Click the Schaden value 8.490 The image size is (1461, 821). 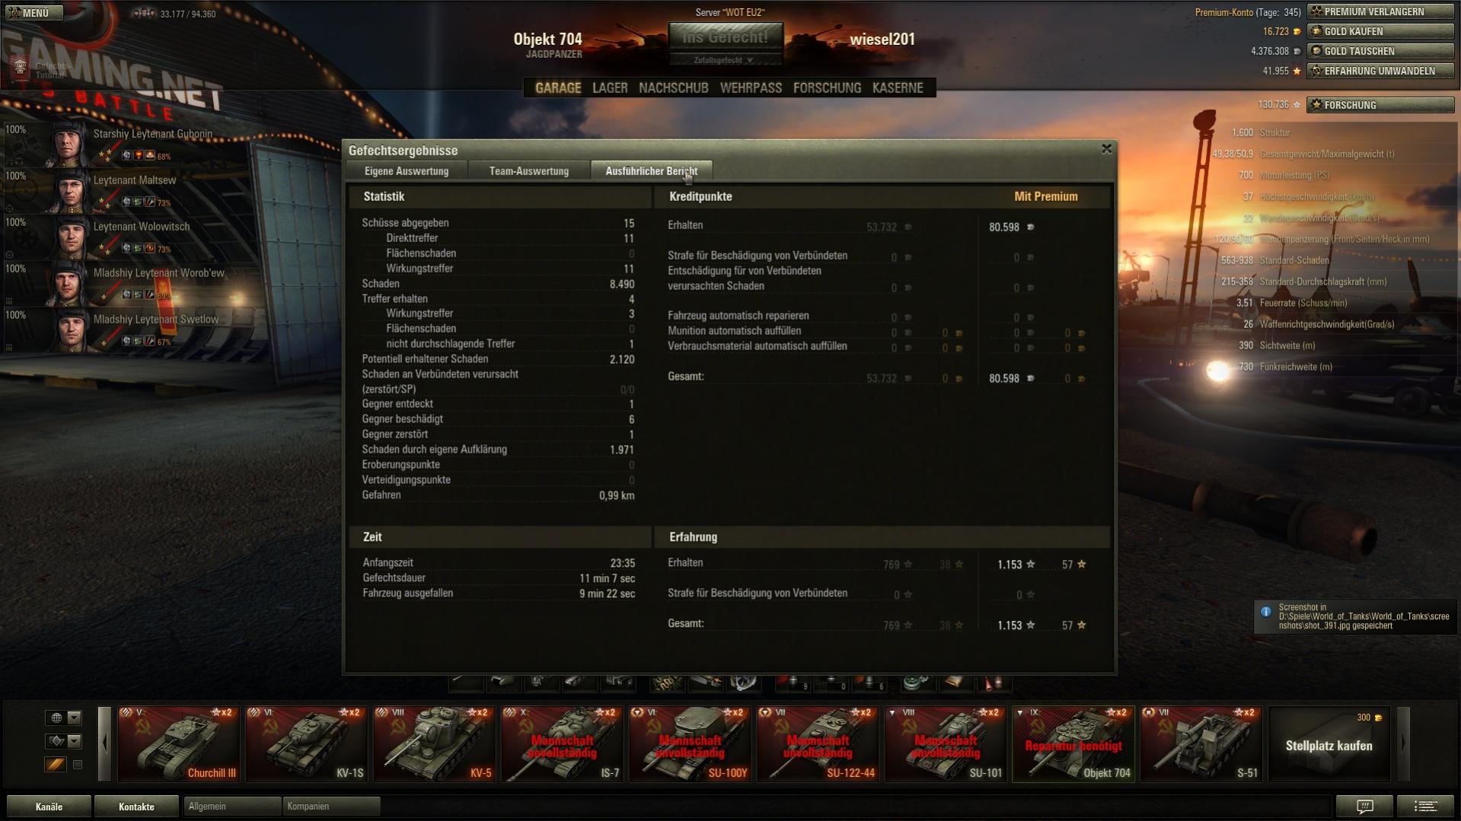pyautogui.click(x=622, y=284)
